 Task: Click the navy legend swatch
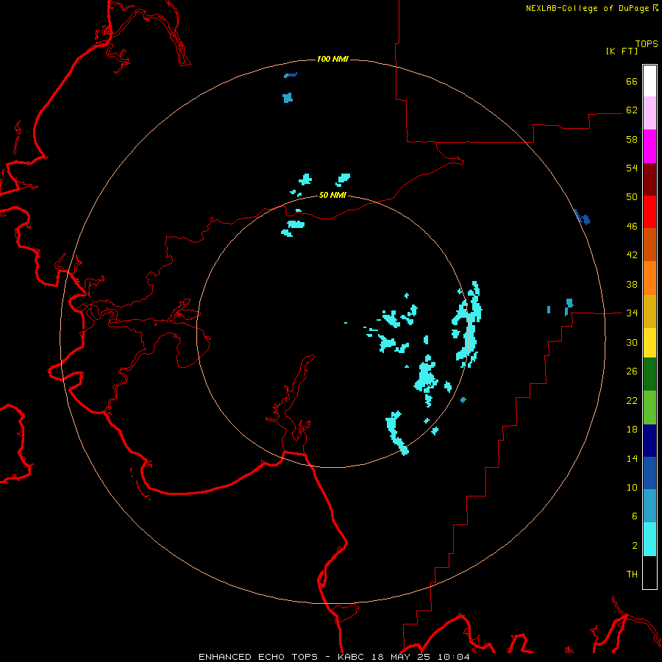coord(649,441)
